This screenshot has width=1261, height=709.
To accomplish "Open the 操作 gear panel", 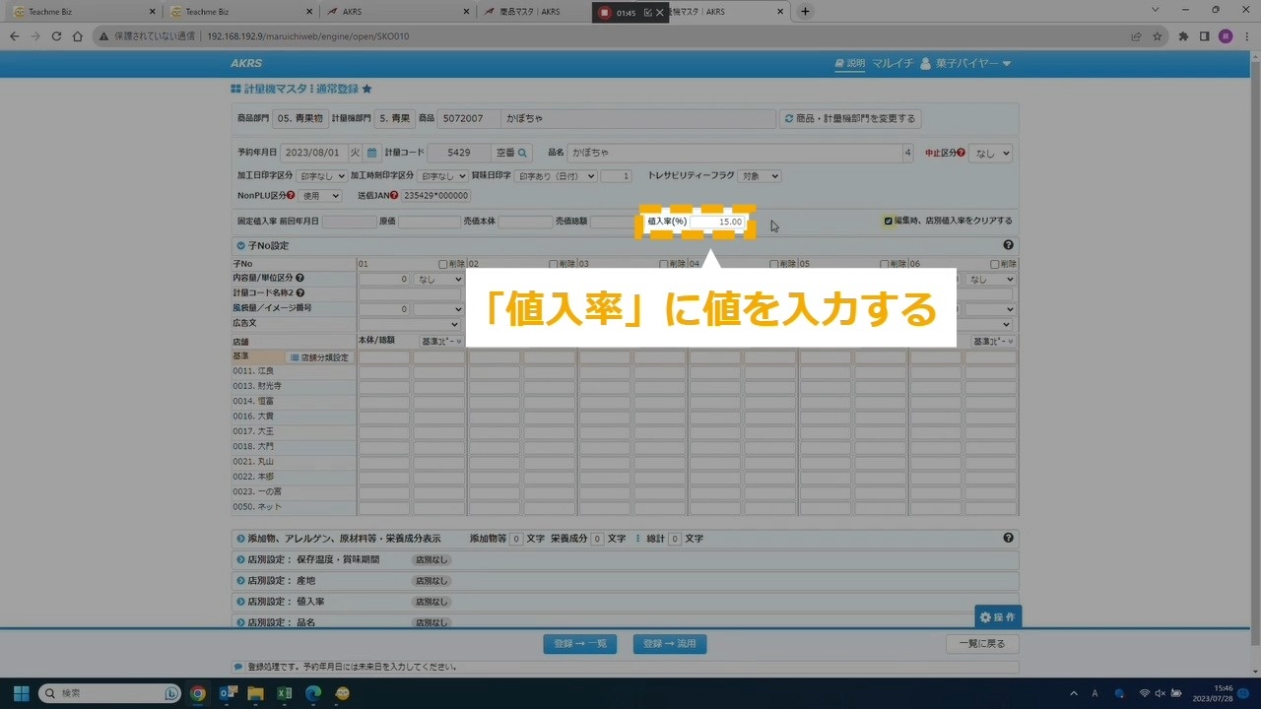I will point(997,616).
